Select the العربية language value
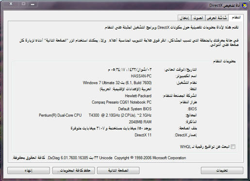This screenshot has height=181, width=250. pyautogui.click(x=126, y=89)
